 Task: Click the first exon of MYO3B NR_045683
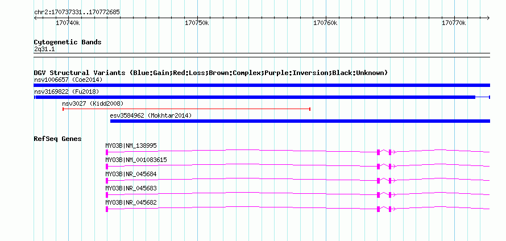[107, 195]
